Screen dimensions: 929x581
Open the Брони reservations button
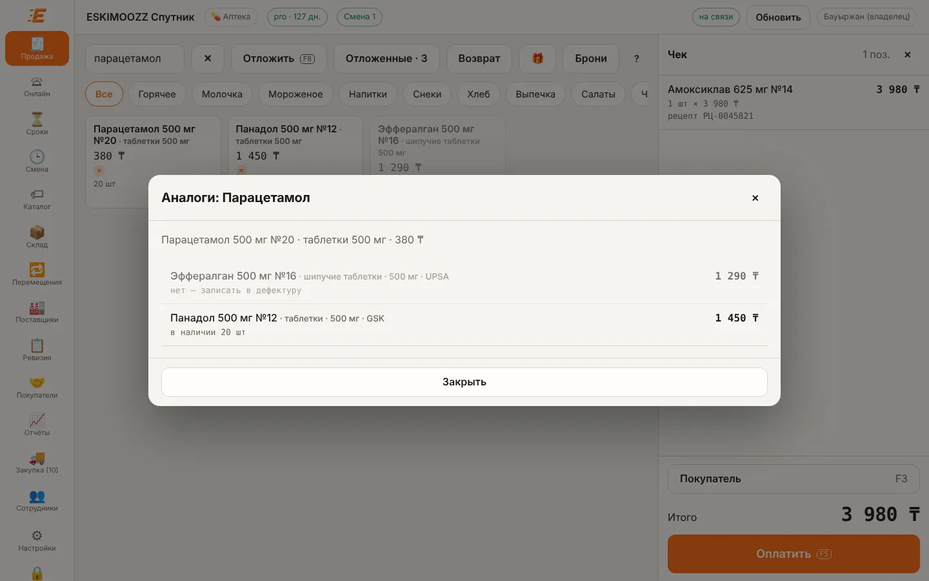coord(591,58)
